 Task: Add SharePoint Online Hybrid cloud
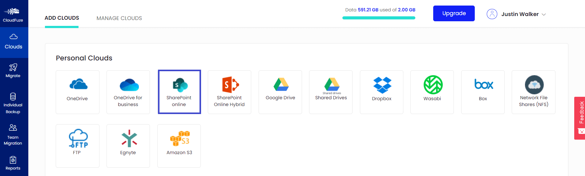tap(229, 92)
